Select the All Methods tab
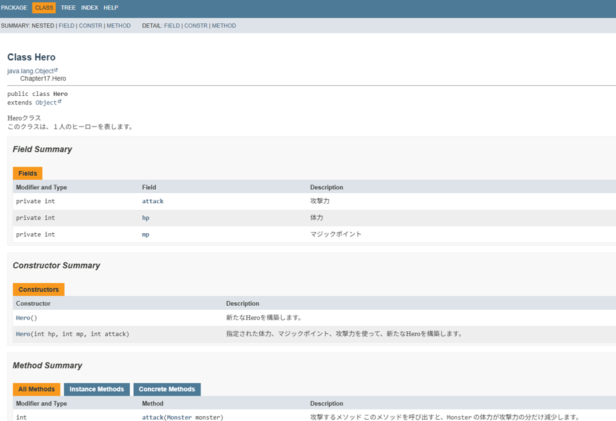The height and width of the screenshot is (421, 616). (x=37, y=389)
